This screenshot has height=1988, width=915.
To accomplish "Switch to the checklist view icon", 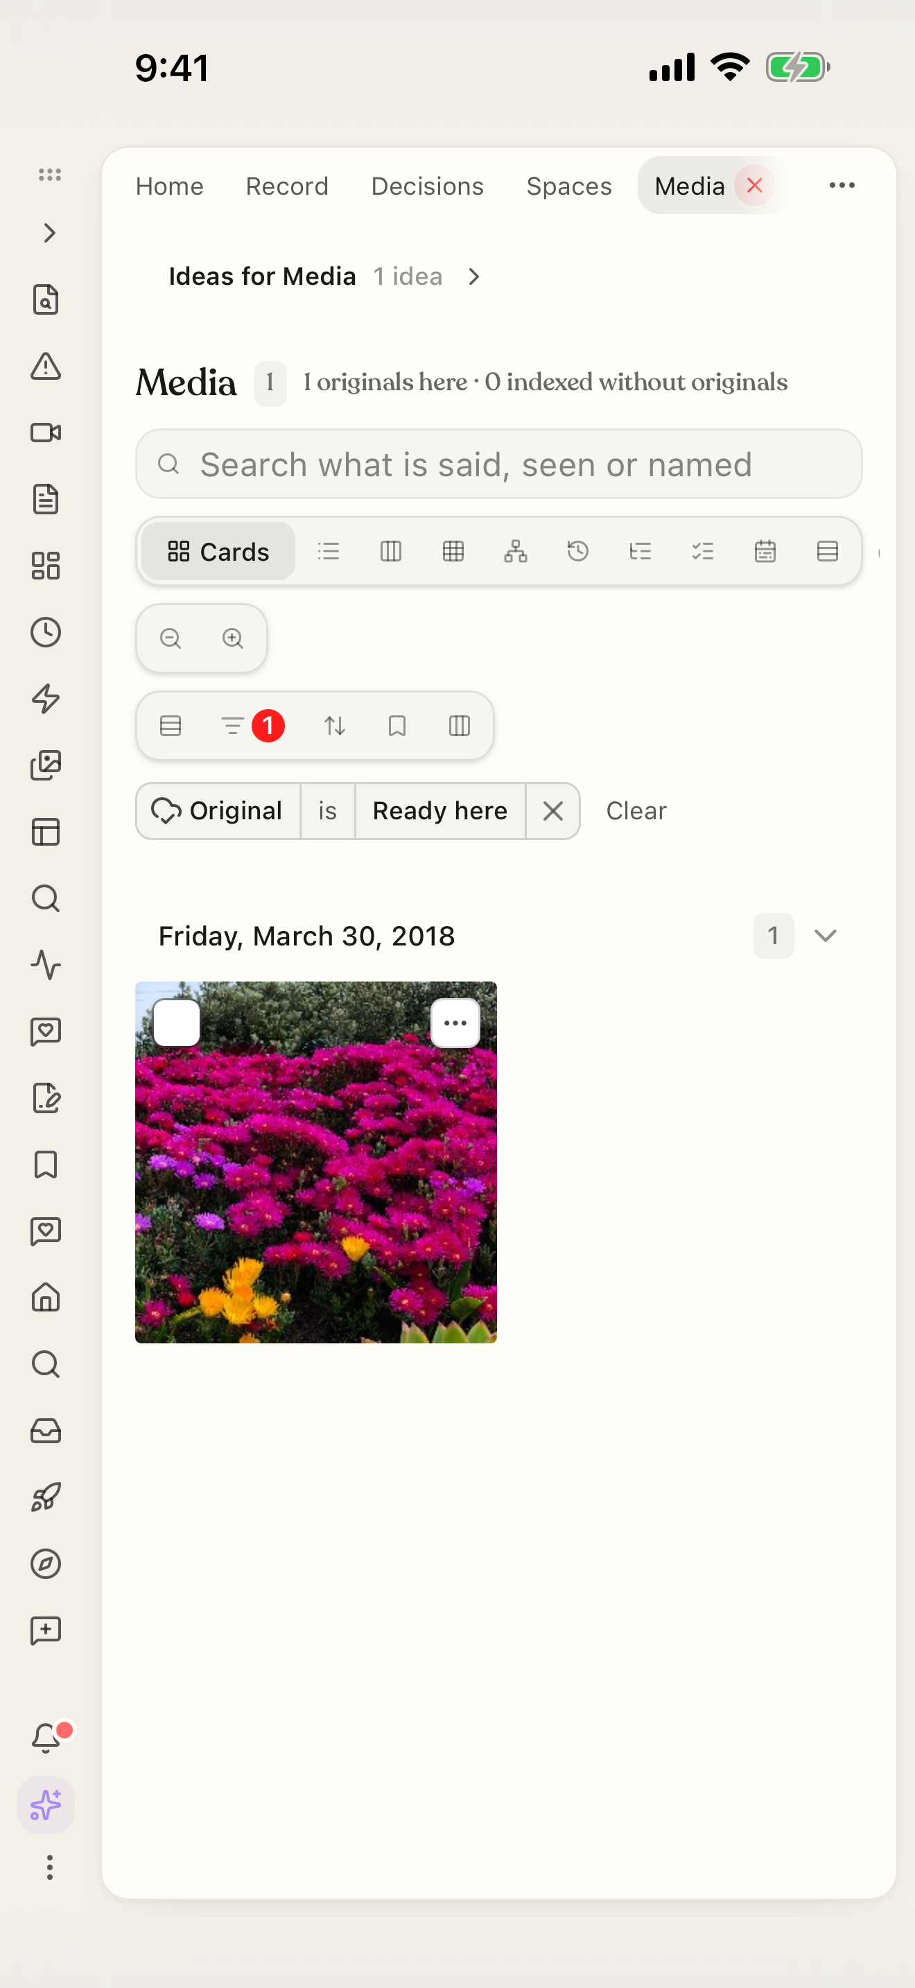I will click(702, 551).
